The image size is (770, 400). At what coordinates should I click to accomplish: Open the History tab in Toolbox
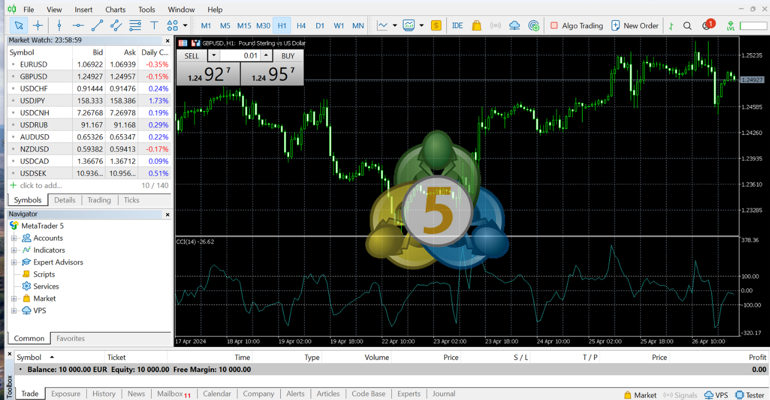[x=104, y=394]
